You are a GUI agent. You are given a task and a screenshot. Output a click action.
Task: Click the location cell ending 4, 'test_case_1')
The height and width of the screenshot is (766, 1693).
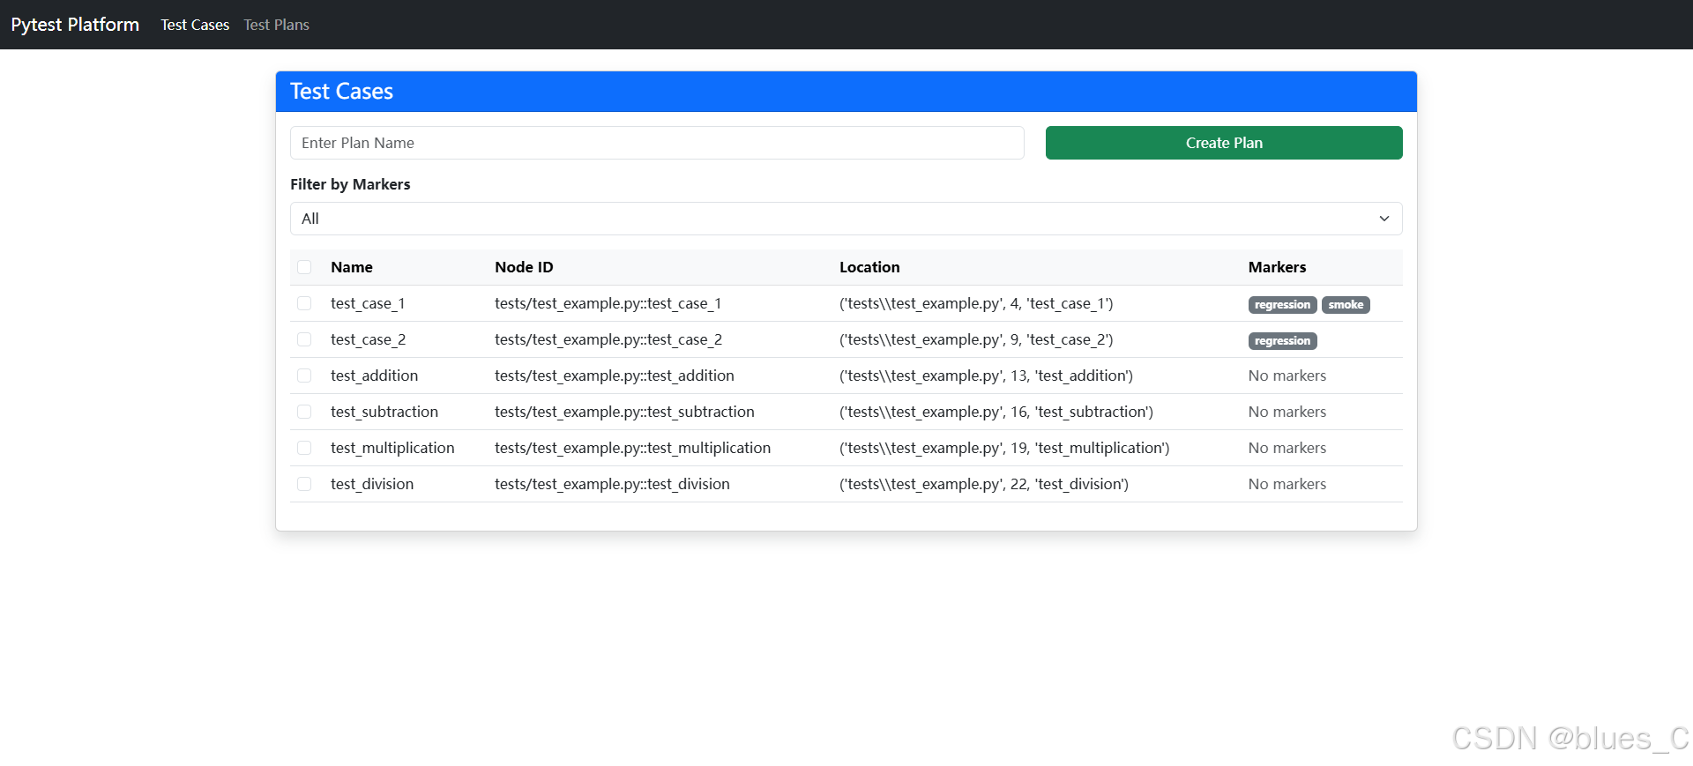click(x=976, y=303)
